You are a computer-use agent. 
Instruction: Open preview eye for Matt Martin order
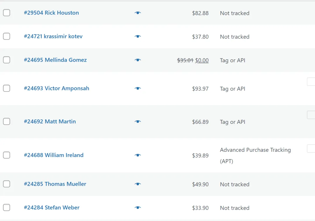[x=138, y=122]
